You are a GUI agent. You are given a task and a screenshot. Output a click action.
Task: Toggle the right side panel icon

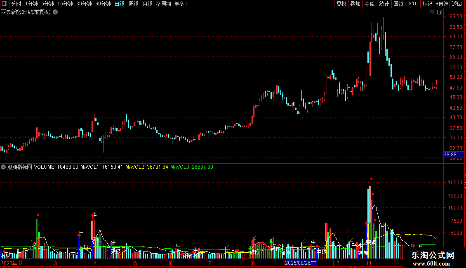click(x=440, y=12)
